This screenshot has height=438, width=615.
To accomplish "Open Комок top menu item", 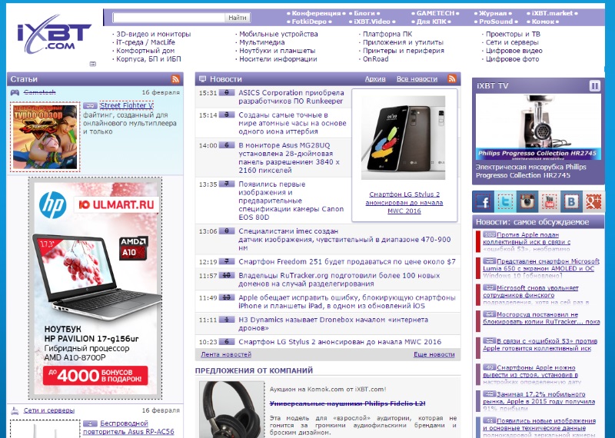I will tap(543, 22).
